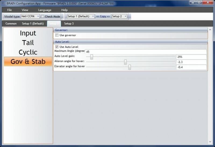Open the Model type dropdown
The height and width of the screenshot is (147, 215).
click(x=30, y=16)
